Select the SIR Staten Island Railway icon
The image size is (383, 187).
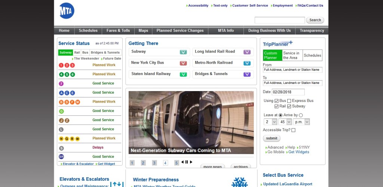(61, 157)
